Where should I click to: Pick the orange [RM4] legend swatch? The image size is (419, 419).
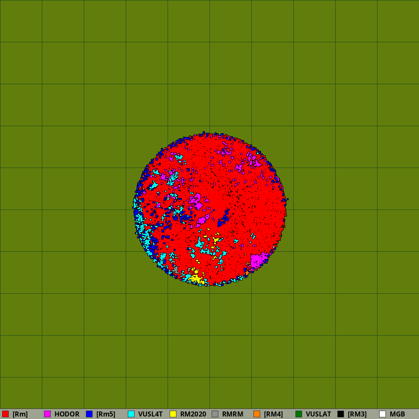pyautogui.click(x=257, y=414)
